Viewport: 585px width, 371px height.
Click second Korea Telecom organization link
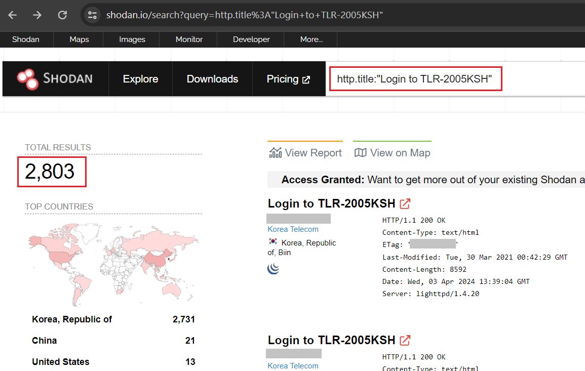coord(293,366)
